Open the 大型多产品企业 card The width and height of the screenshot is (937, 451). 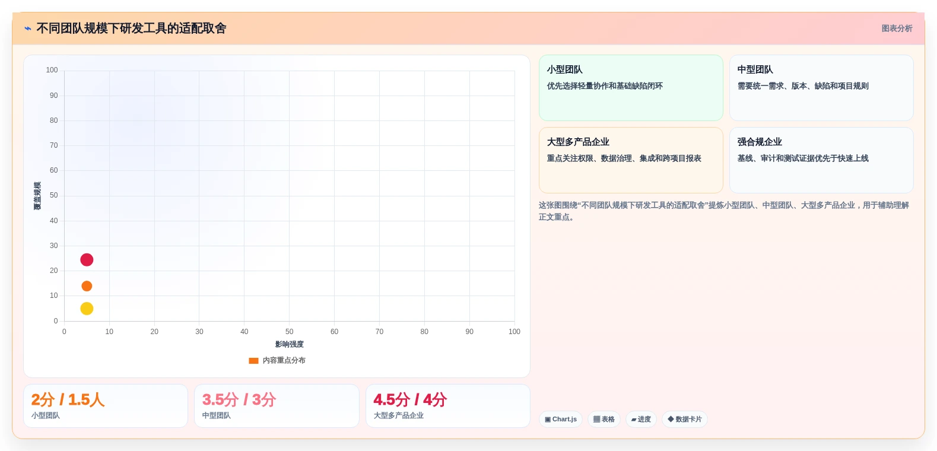point(631,160)
